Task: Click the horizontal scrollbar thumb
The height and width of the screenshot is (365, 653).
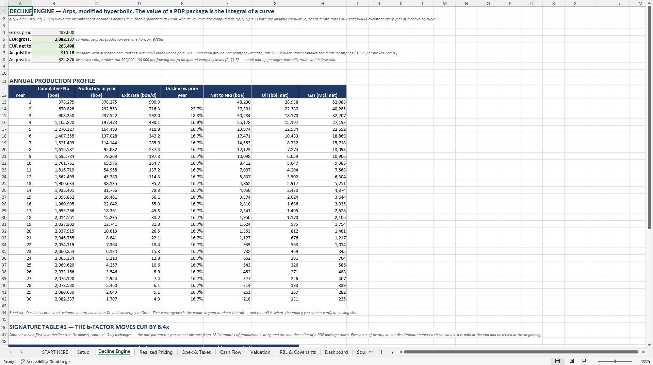Action: (x=521, y=352)
